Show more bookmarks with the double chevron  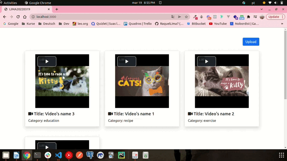[x=282, y=24]
